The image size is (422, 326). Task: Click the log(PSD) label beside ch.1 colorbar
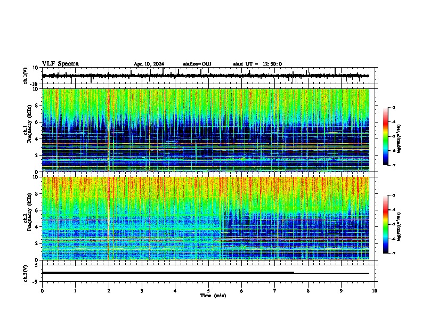399,138
